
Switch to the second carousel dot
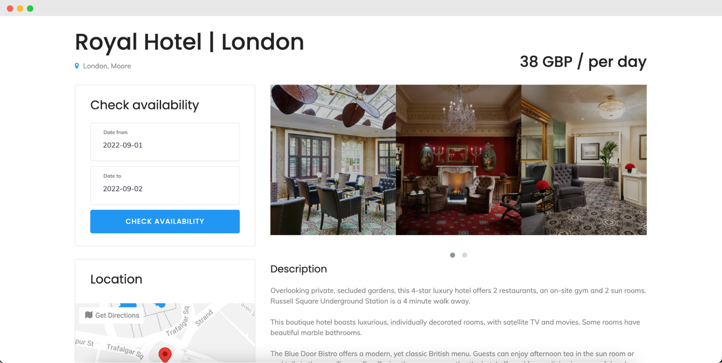(x=464, y=255)
